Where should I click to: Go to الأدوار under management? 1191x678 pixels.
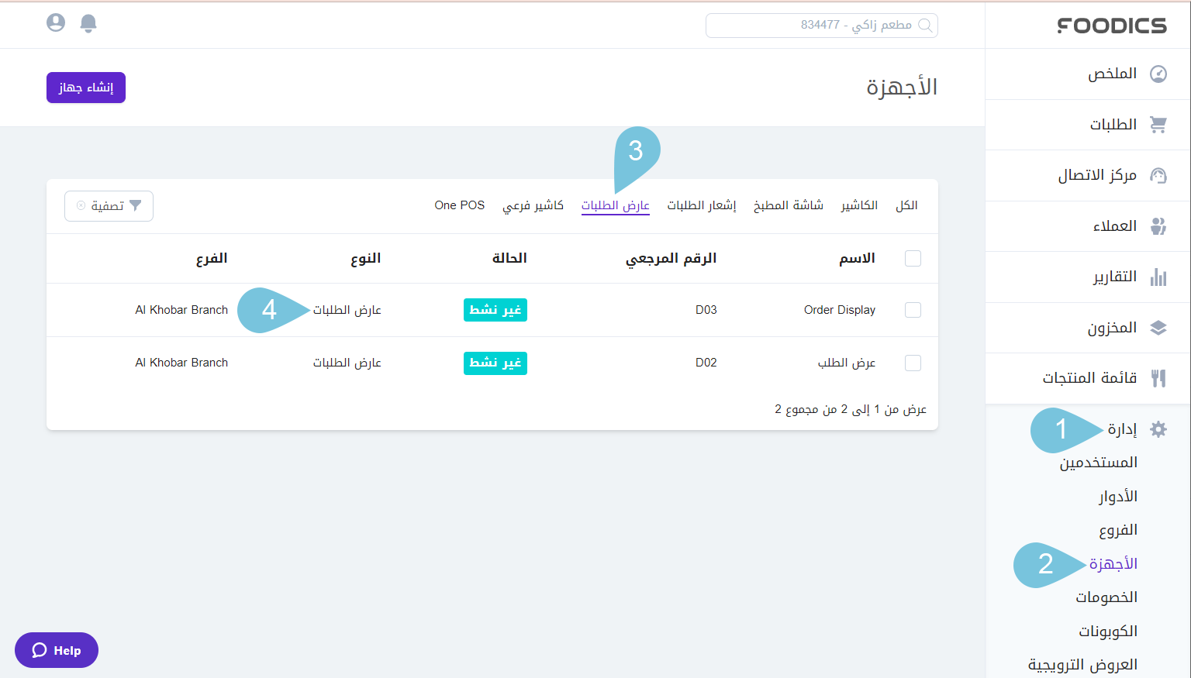click(x=1118, y=497)
